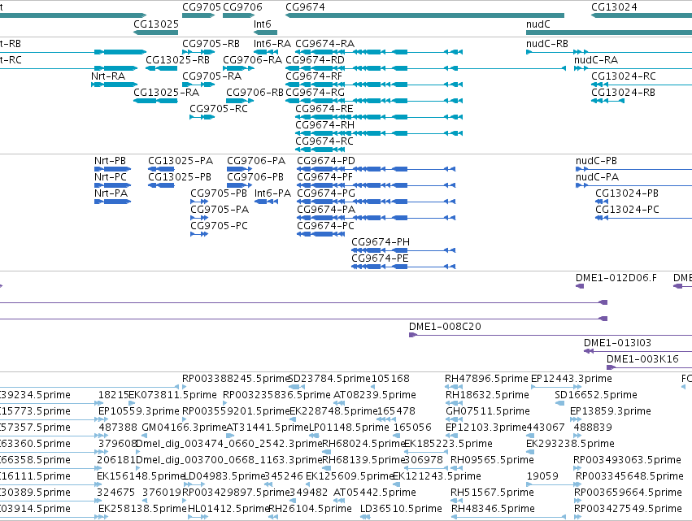
Task: Click protein CG9705-PA
Action: pos(220,210)
